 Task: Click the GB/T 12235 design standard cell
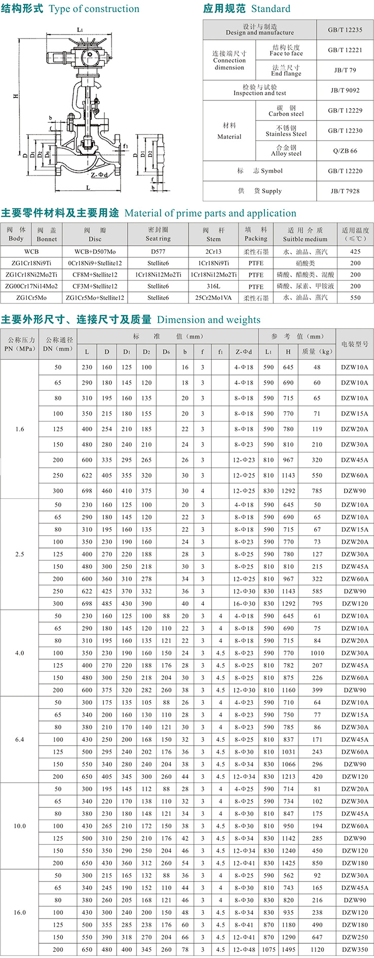coord(345,30)
